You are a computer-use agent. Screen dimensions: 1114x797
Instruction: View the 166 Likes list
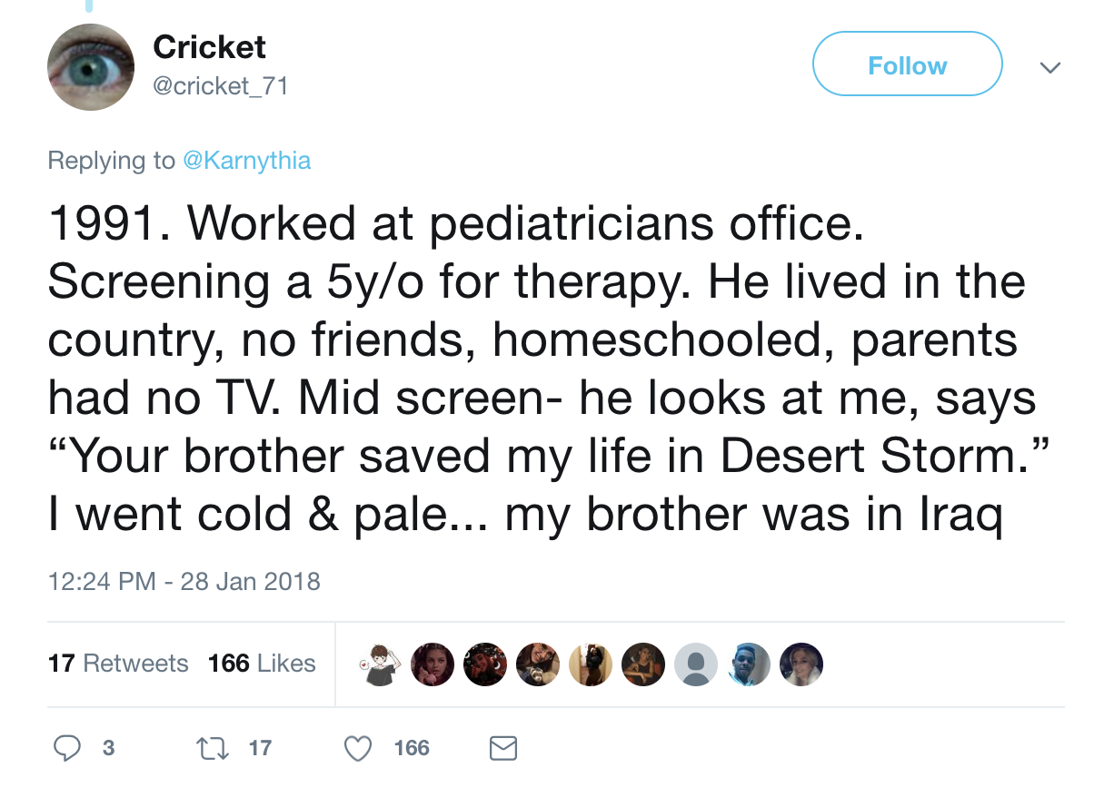pyautogui.click(x=262, y=664)
